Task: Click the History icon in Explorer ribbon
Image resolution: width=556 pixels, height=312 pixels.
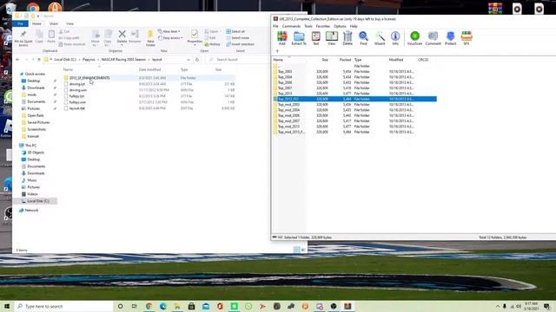Action: (212, 44)
